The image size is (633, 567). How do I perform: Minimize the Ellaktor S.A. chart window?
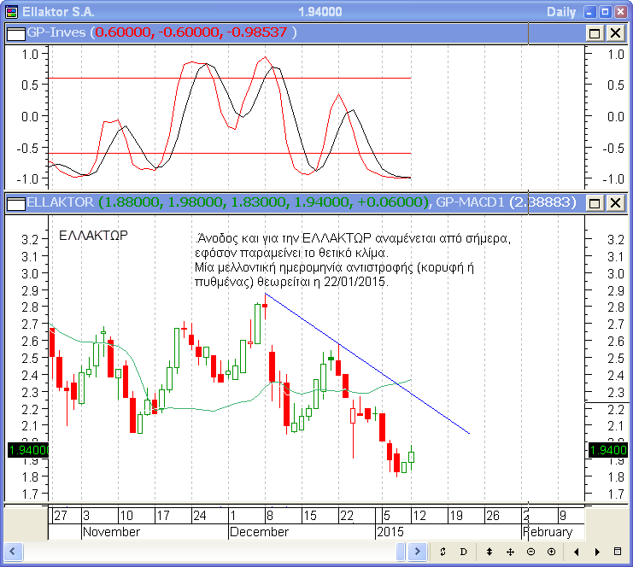click(x=589, y=12)
